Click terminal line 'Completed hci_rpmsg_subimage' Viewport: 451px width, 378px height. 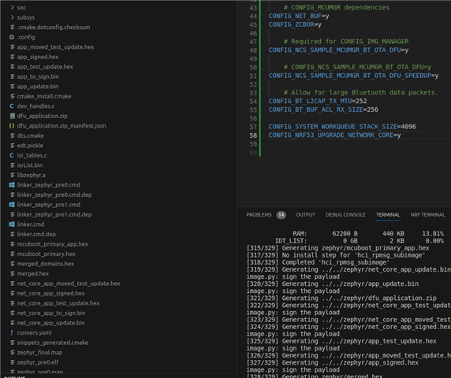[x=318, y=262]
